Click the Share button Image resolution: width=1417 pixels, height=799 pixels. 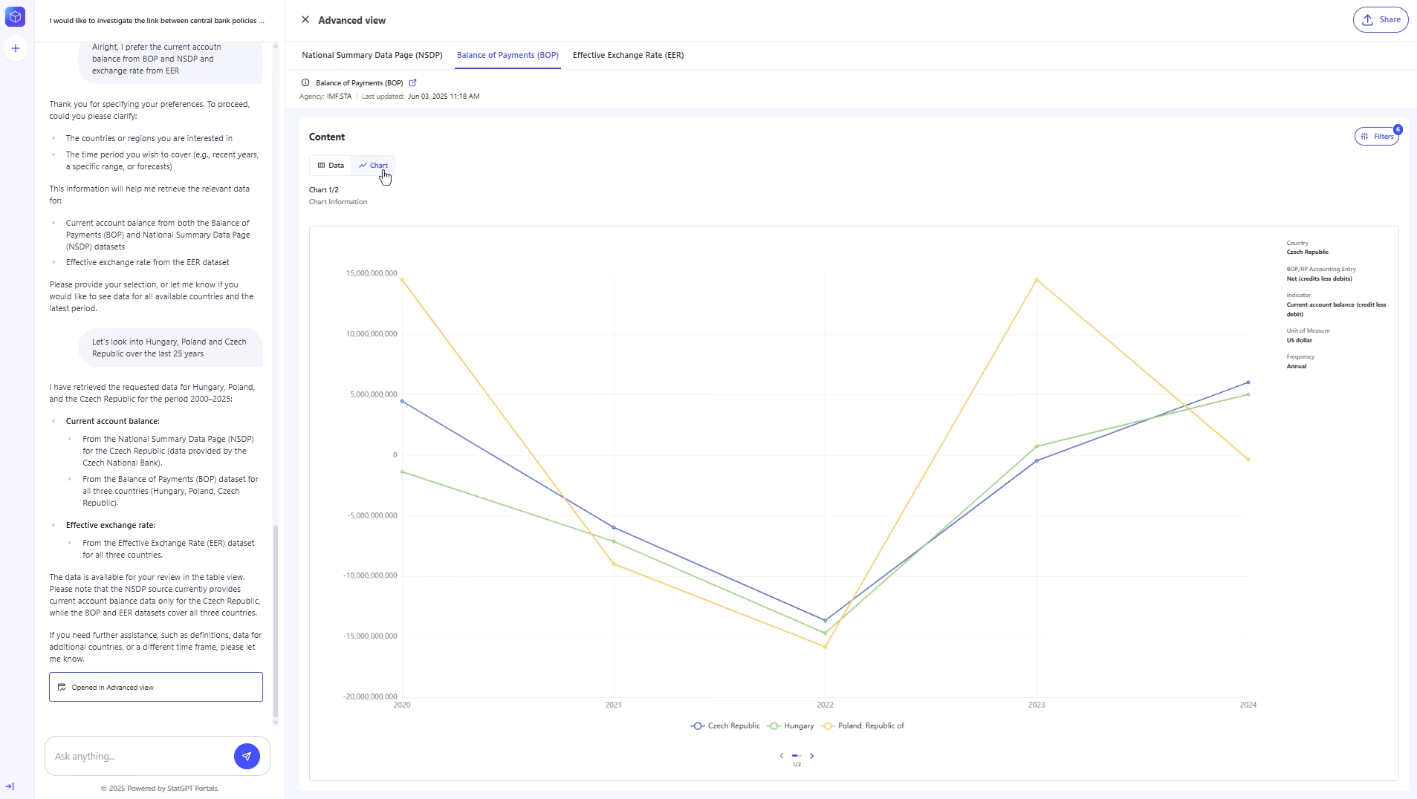pos(1380,20)
